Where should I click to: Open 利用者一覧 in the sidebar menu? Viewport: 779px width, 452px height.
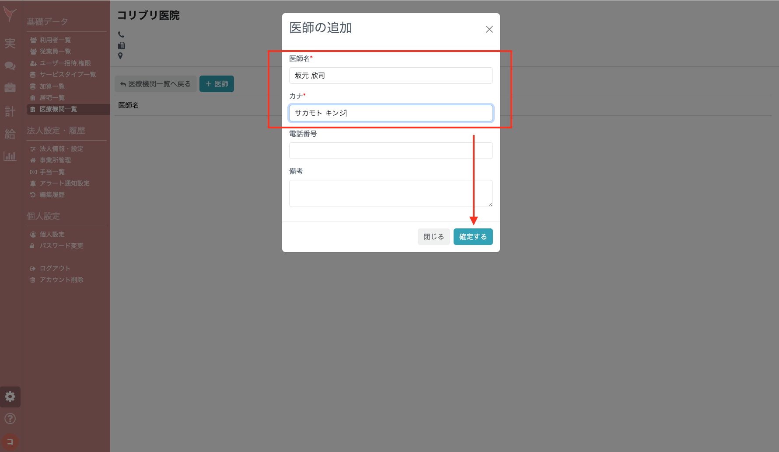(55, 40)
